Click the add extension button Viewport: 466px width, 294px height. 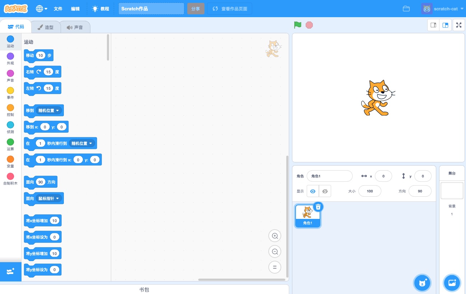(10, 271)
